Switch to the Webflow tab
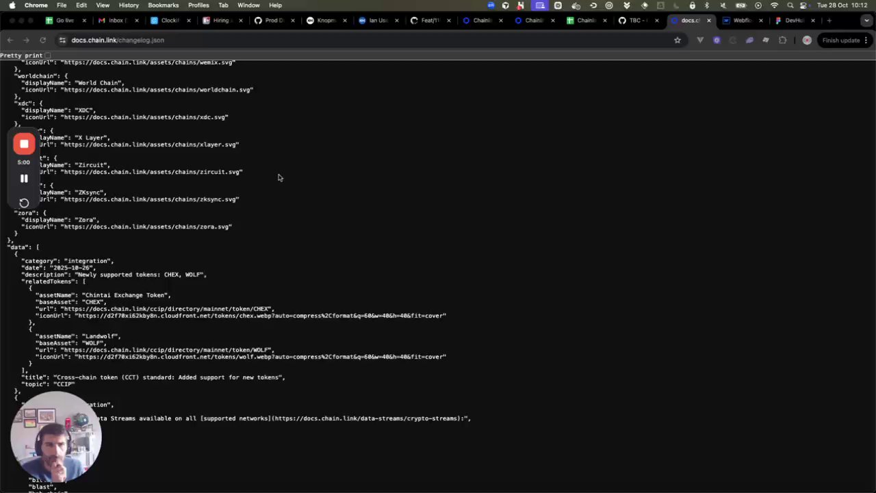 [741, 20]
